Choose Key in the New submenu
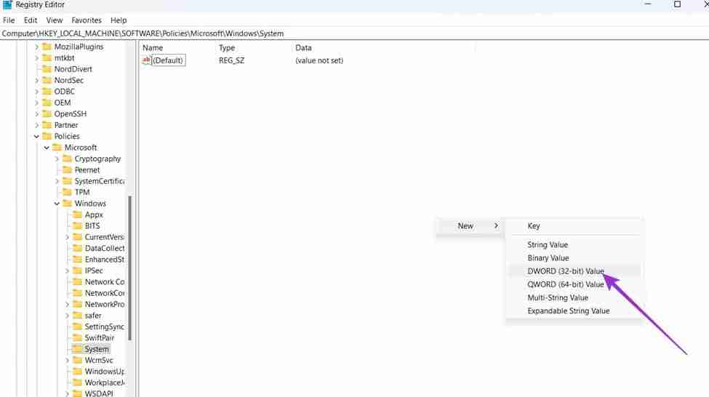The image size is (709, 397). [x=574, y=225]
